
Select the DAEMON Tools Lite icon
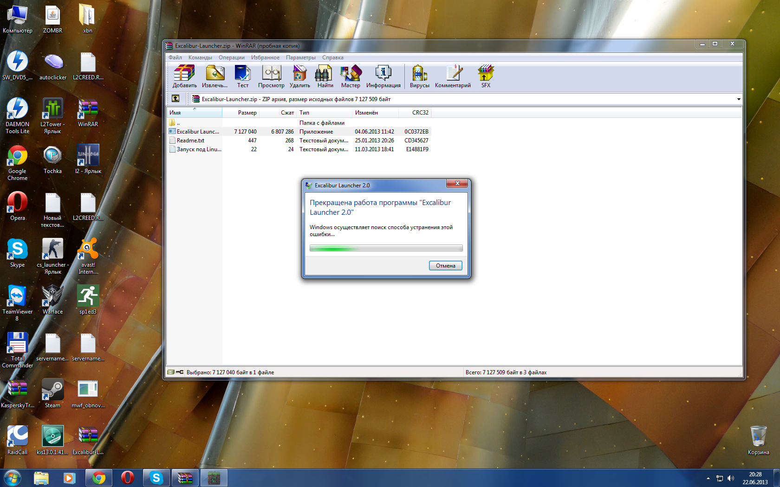(18, 116)
